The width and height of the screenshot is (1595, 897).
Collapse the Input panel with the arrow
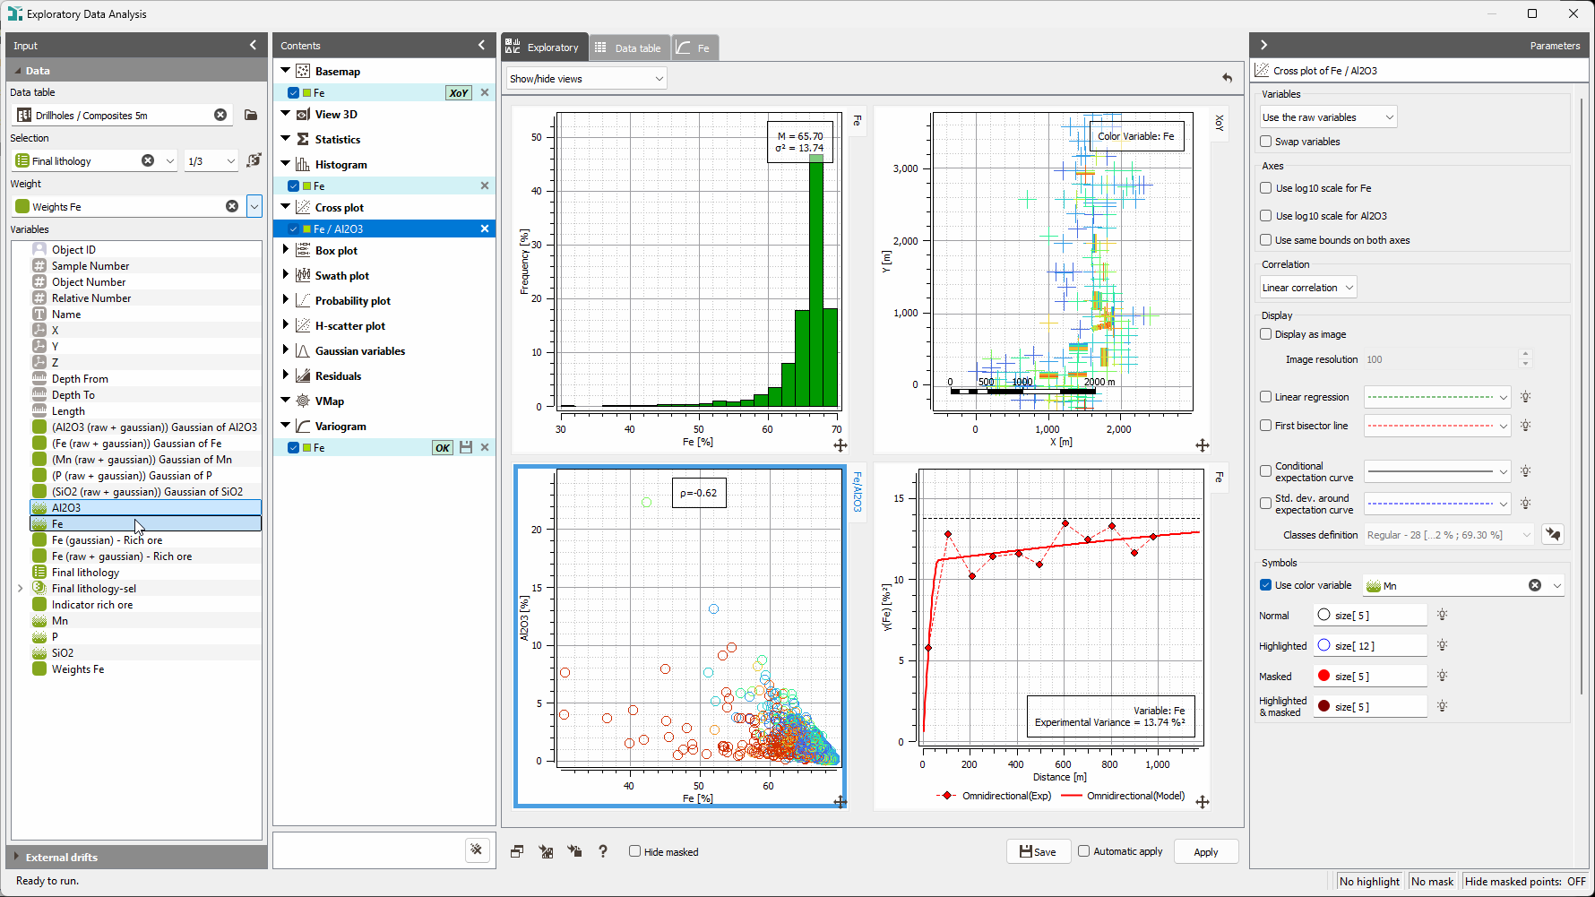[x=253, y=45]
